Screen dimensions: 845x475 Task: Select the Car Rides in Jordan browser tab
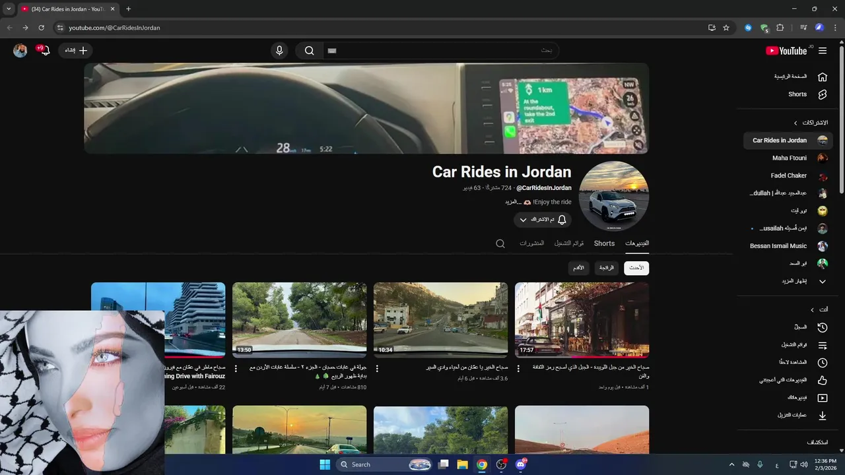coord(68,9)
